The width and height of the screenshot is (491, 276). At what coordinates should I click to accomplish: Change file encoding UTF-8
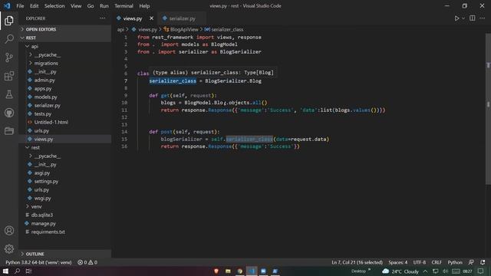tap(420, 262)
